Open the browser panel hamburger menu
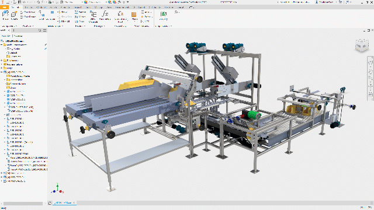 [x=45, y=30]
